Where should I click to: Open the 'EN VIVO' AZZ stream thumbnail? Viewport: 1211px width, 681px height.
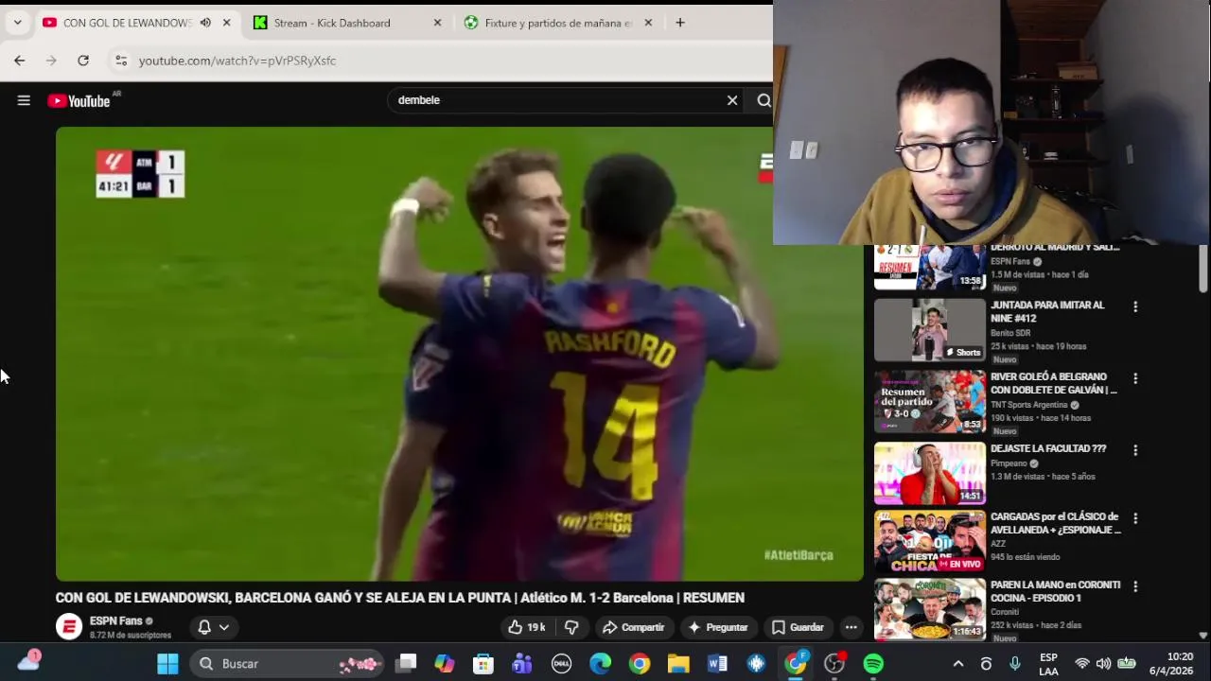tap(930, 542)
